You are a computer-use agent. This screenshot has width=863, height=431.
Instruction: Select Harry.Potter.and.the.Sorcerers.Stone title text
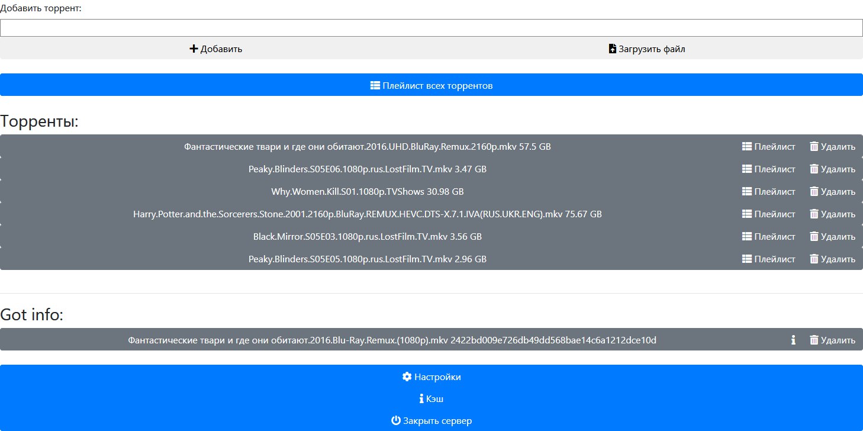[368, 214]
